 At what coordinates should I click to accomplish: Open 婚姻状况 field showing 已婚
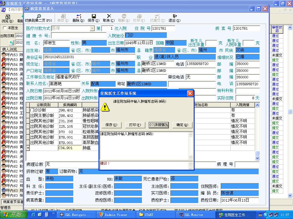[248, 57]
